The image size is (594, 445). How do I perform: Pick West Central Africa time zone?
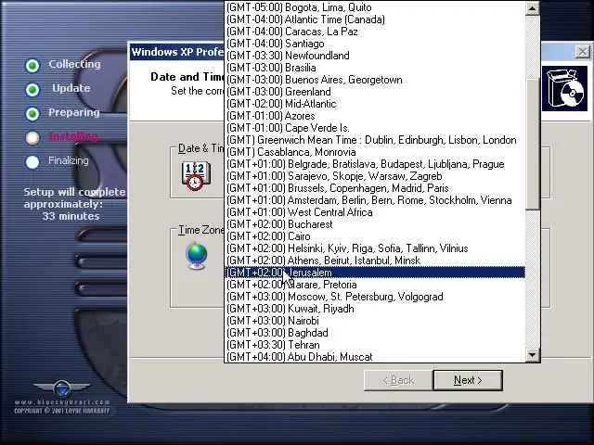[375, 212]
